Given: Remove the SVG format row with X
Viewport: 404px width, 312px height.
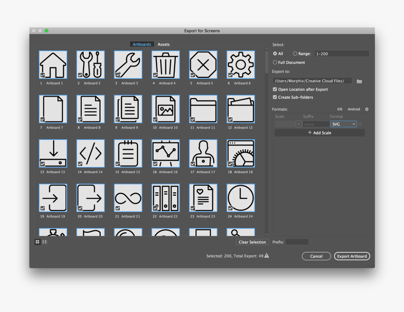Looking at the screenshot, I should point(360,124).
